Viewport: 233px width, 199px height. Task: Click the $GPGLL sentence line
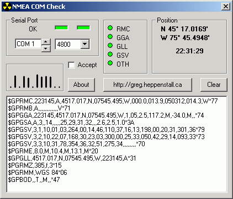72,158
